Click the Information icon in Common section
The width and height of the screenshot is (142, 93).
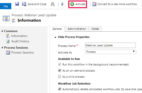(8, 36)
